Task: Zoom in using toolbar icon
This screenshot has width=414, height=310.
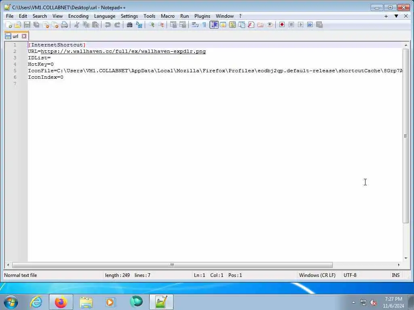Action: point(152,25)
